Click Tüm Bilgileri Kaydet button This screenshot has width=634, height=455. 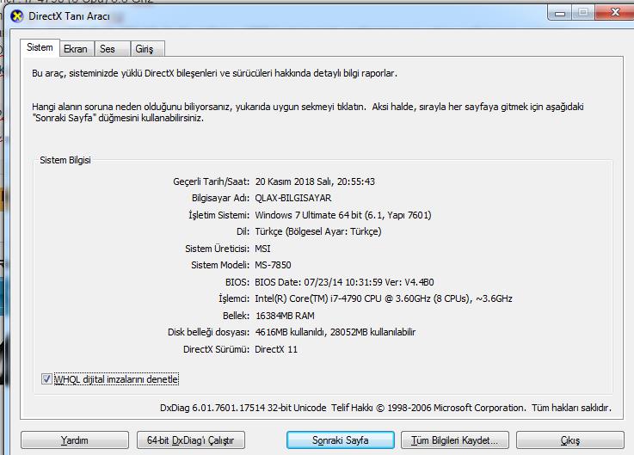455,440
